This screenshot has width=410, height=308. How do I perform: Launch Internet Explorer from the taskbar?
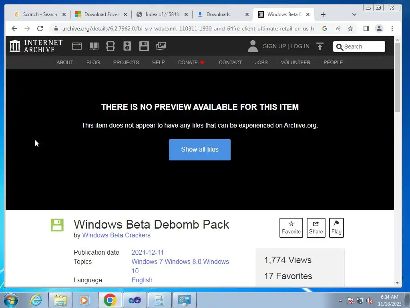(36, 300)
